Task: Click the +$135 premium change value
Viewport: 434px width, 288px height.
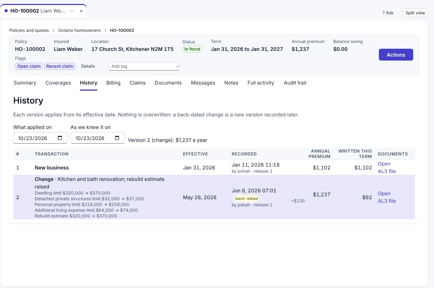Action: coord(298,201)
